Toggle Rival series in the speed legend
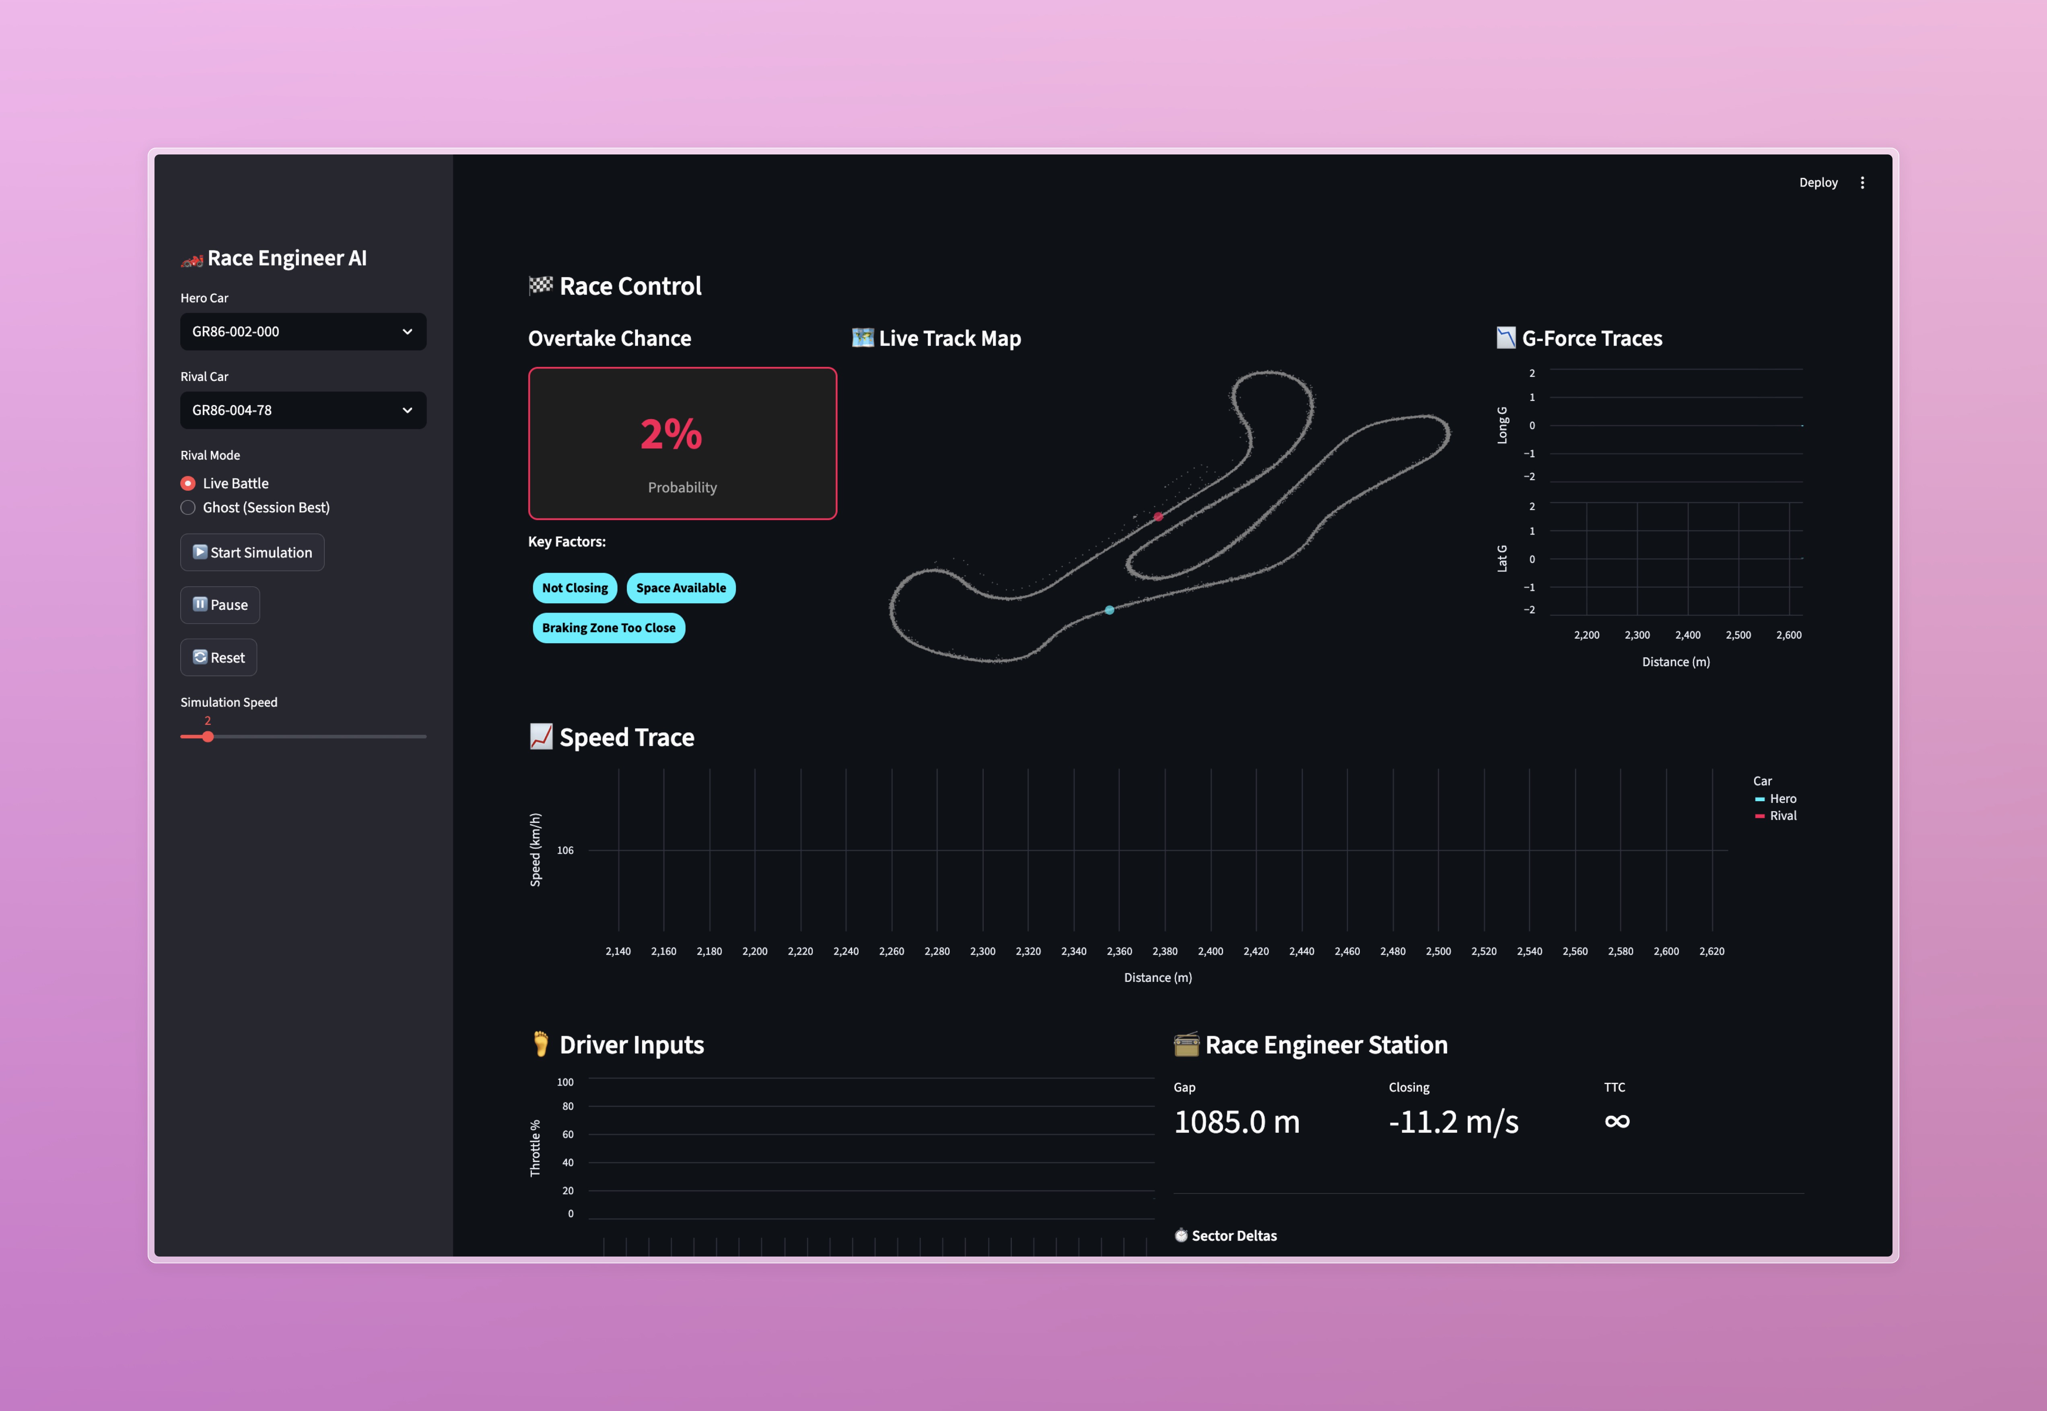 (1781, 816)
